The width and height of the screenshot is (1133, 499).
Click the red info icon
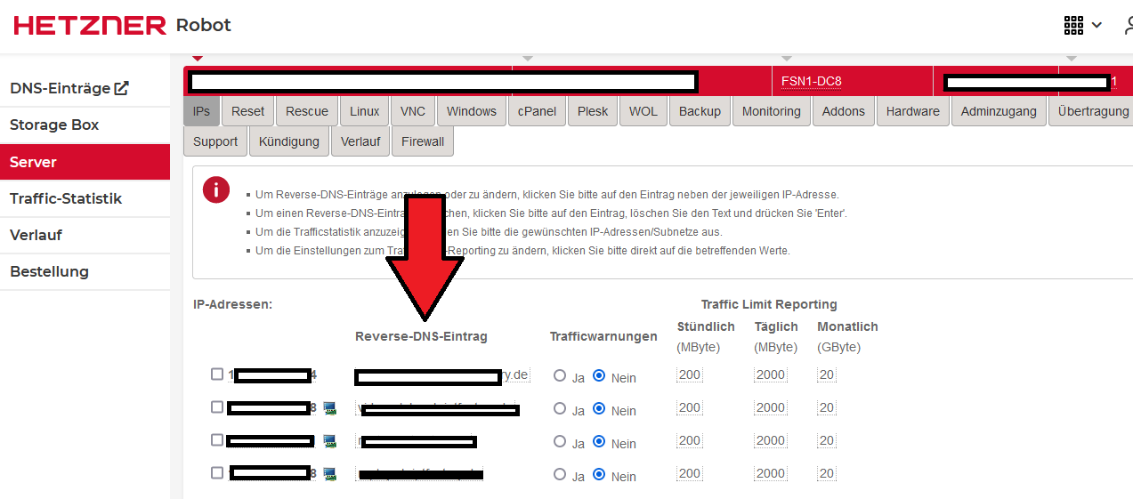216,190
